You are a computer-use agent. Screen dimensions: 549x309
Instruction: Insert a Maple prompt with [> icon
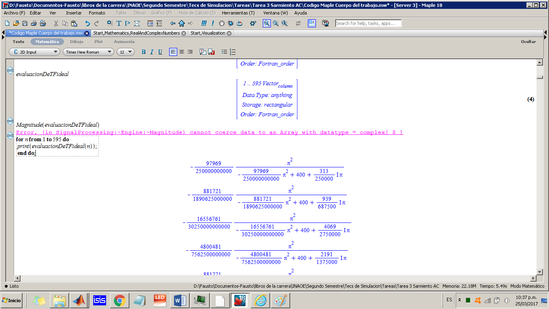[128, 23]
